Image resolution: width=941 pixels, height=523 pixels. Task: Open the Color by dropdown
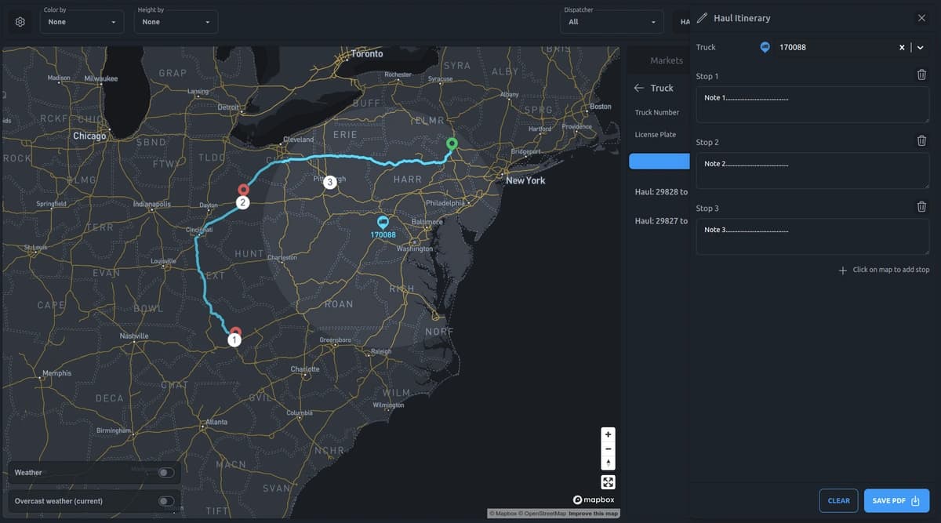82,22
